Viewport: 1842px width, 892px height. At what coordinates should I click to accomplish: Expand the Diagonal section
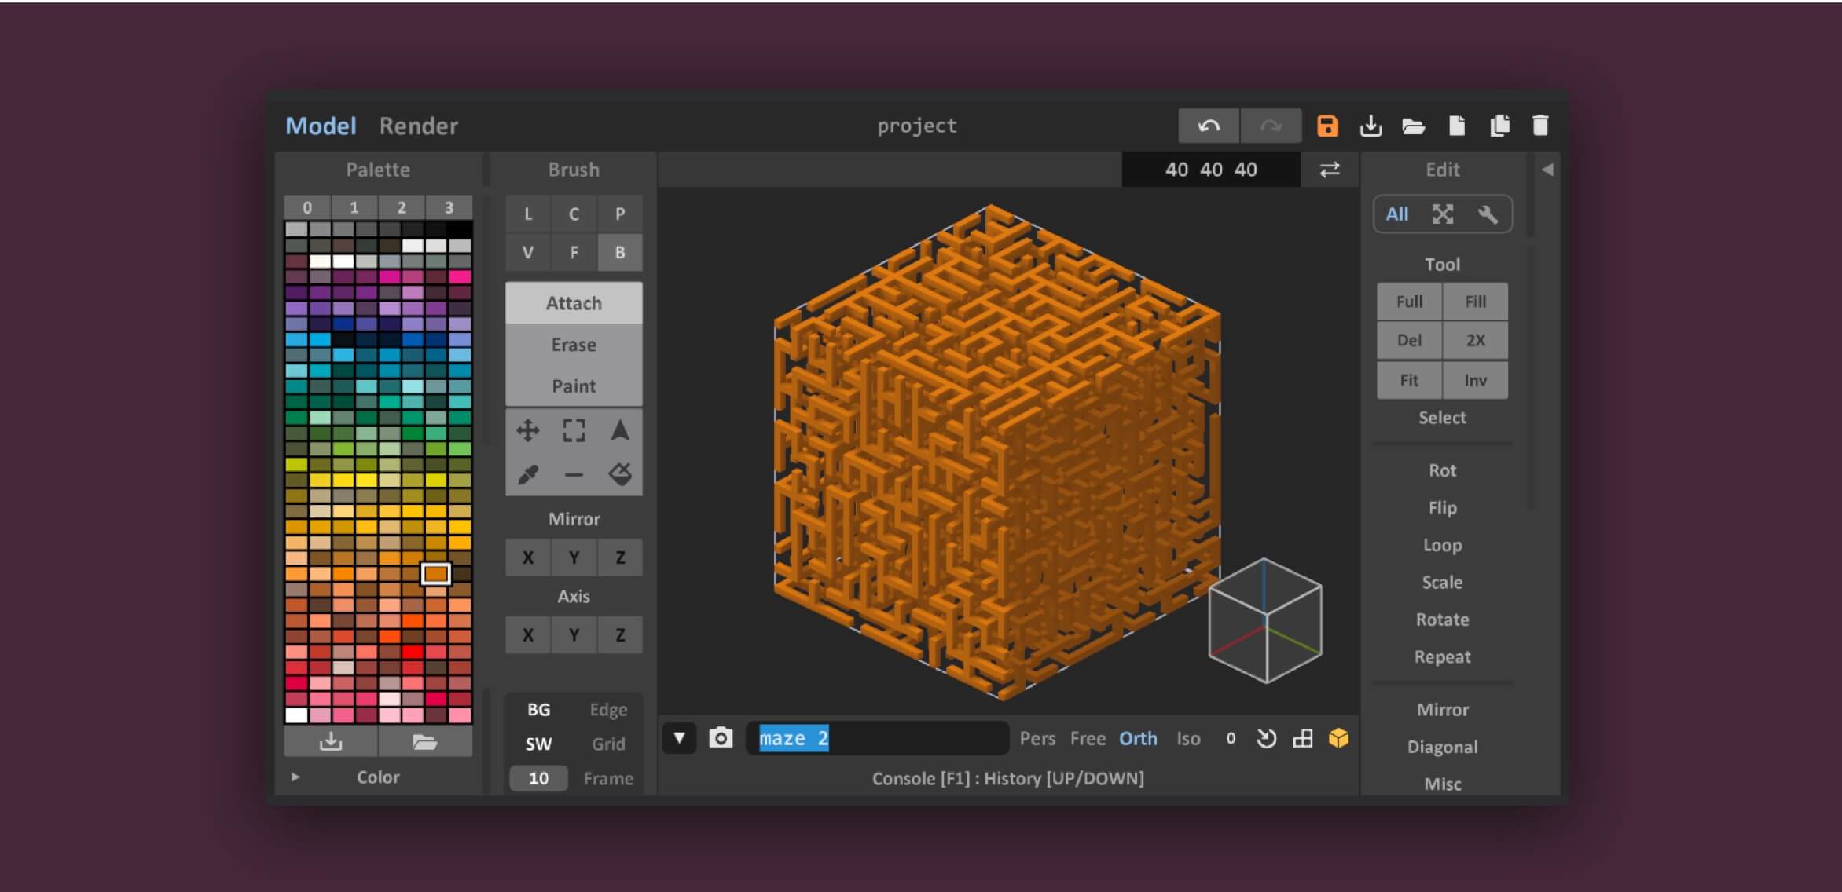click(x=1443, y=747)
